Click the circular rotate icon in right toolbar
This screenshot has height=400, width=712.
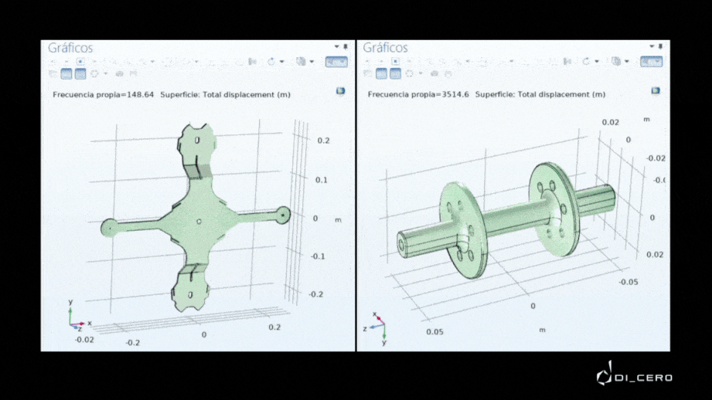point(586,61)
